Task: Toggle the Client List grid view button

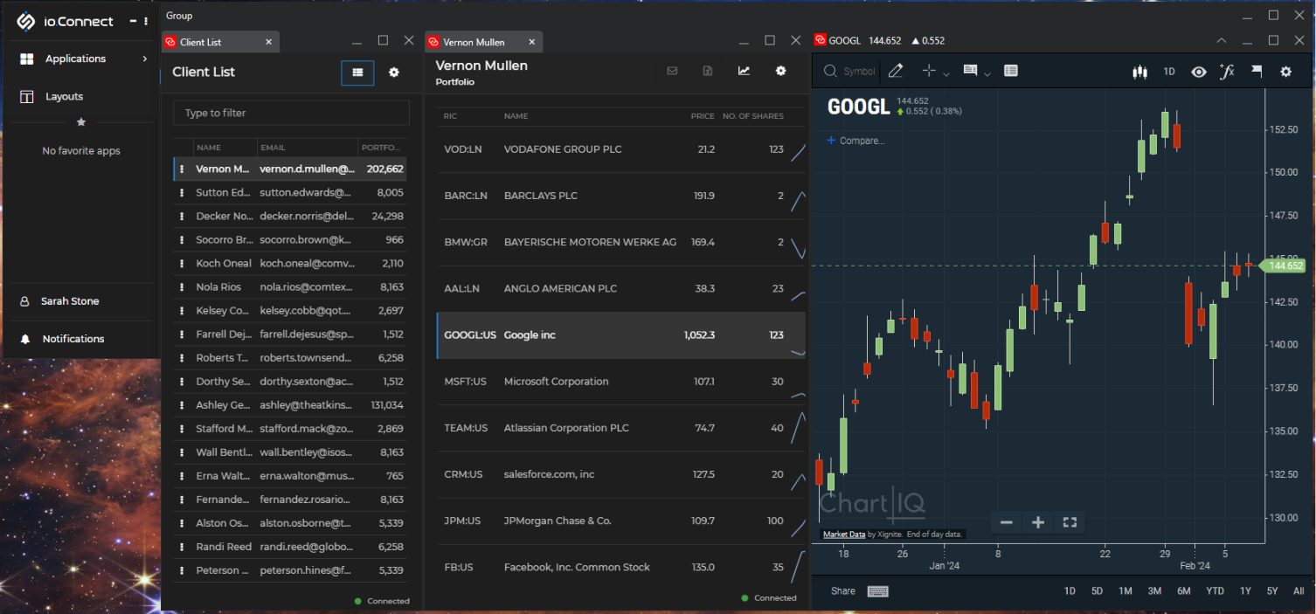Action: [357, 72]
